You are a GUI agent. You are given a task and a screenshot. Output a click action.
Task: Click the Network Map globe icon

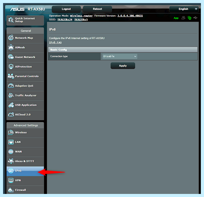(11, 38)
